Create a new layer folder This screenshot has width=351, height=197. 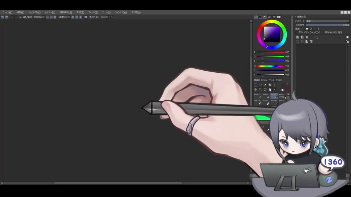pyautogui.click(x=307, y=37)
